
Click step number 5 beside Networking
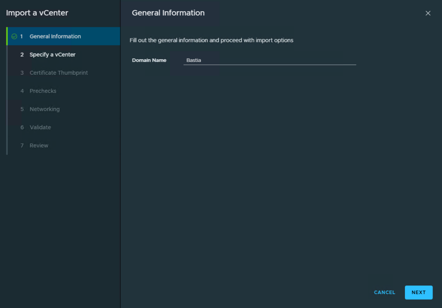[22, 109]
